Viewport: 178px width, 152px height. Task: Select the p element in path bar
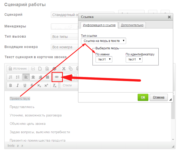tap(18, 145)
